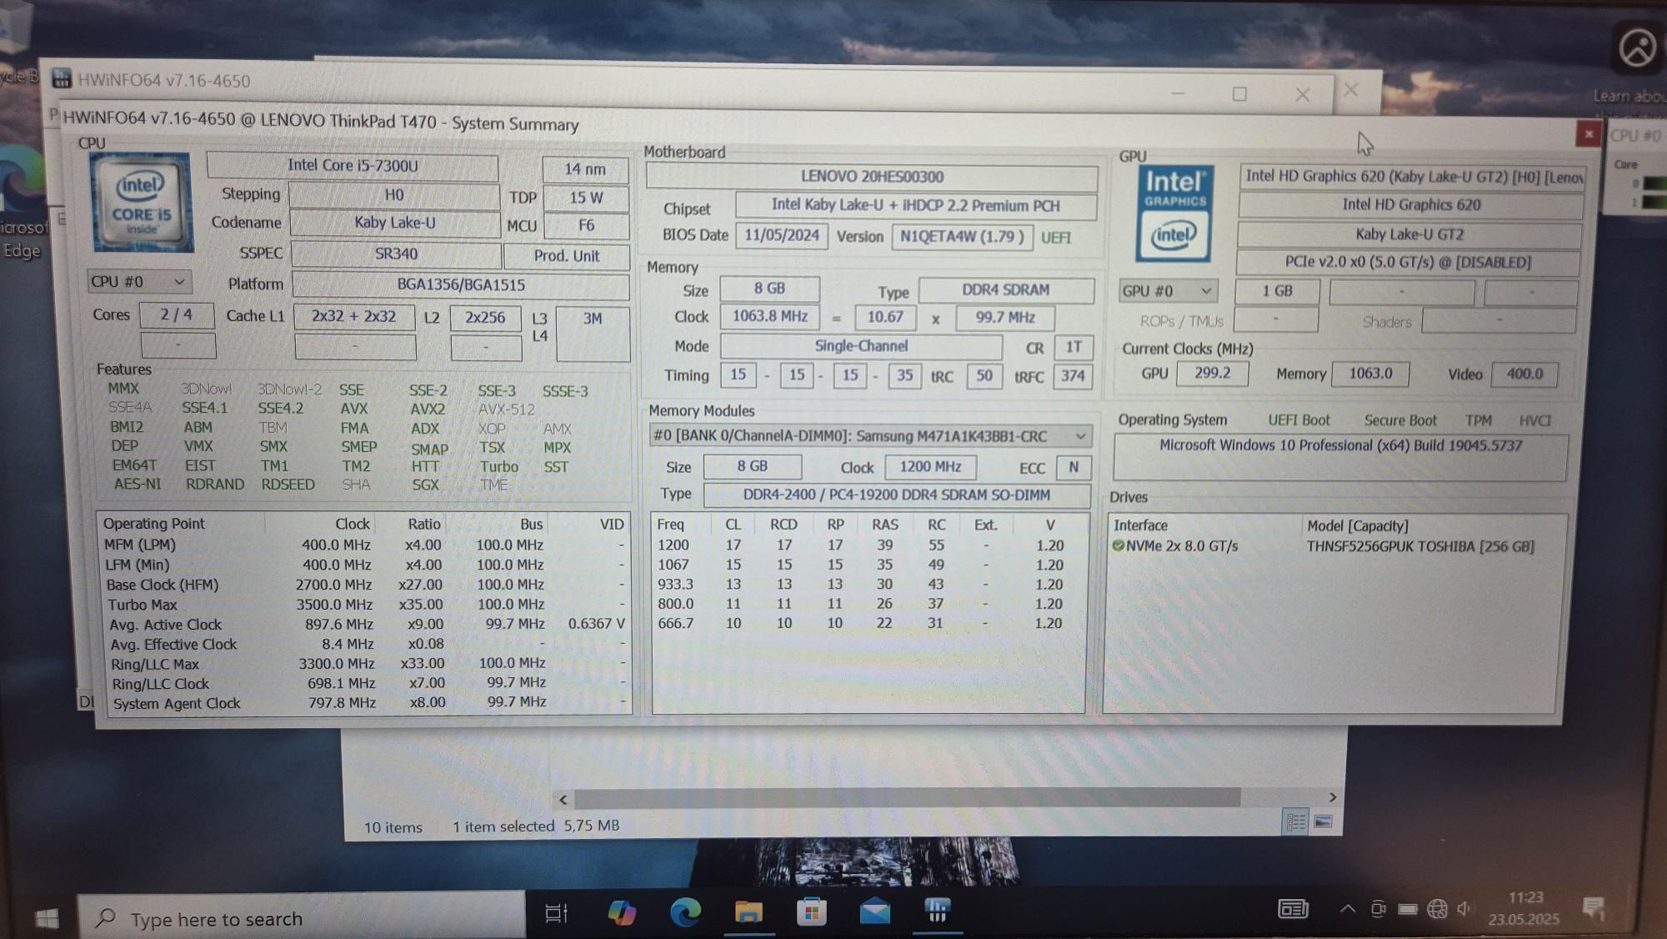Image resolution: width=1667 pixels, height=939 pixels.
Task: Click the Secure Boot label
Action: (x=1400, y=420)
